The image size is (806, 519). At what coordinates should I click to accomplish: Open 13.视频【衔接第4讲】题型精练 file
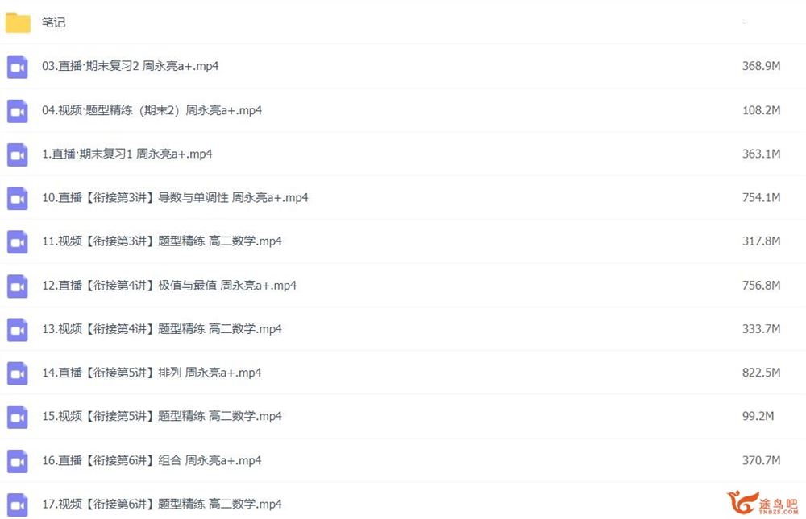[161, 329]
